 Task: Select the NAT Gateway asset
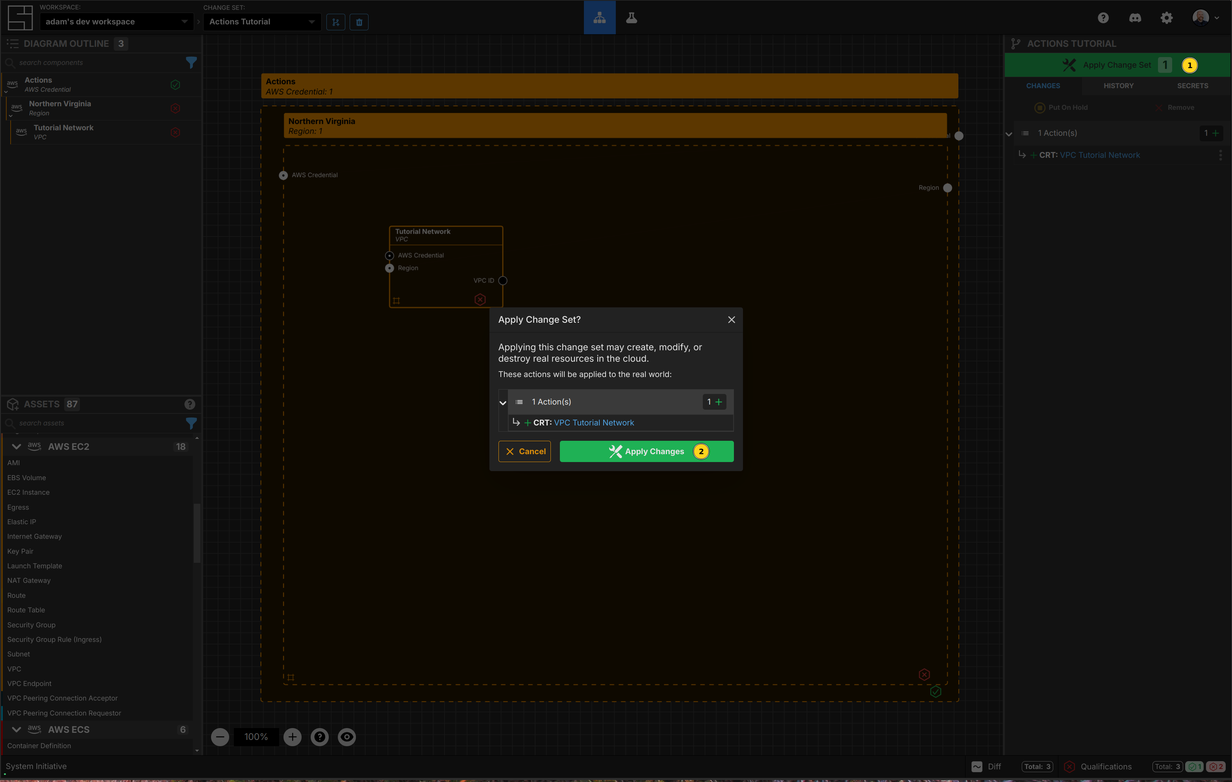(x=29, y=580)
